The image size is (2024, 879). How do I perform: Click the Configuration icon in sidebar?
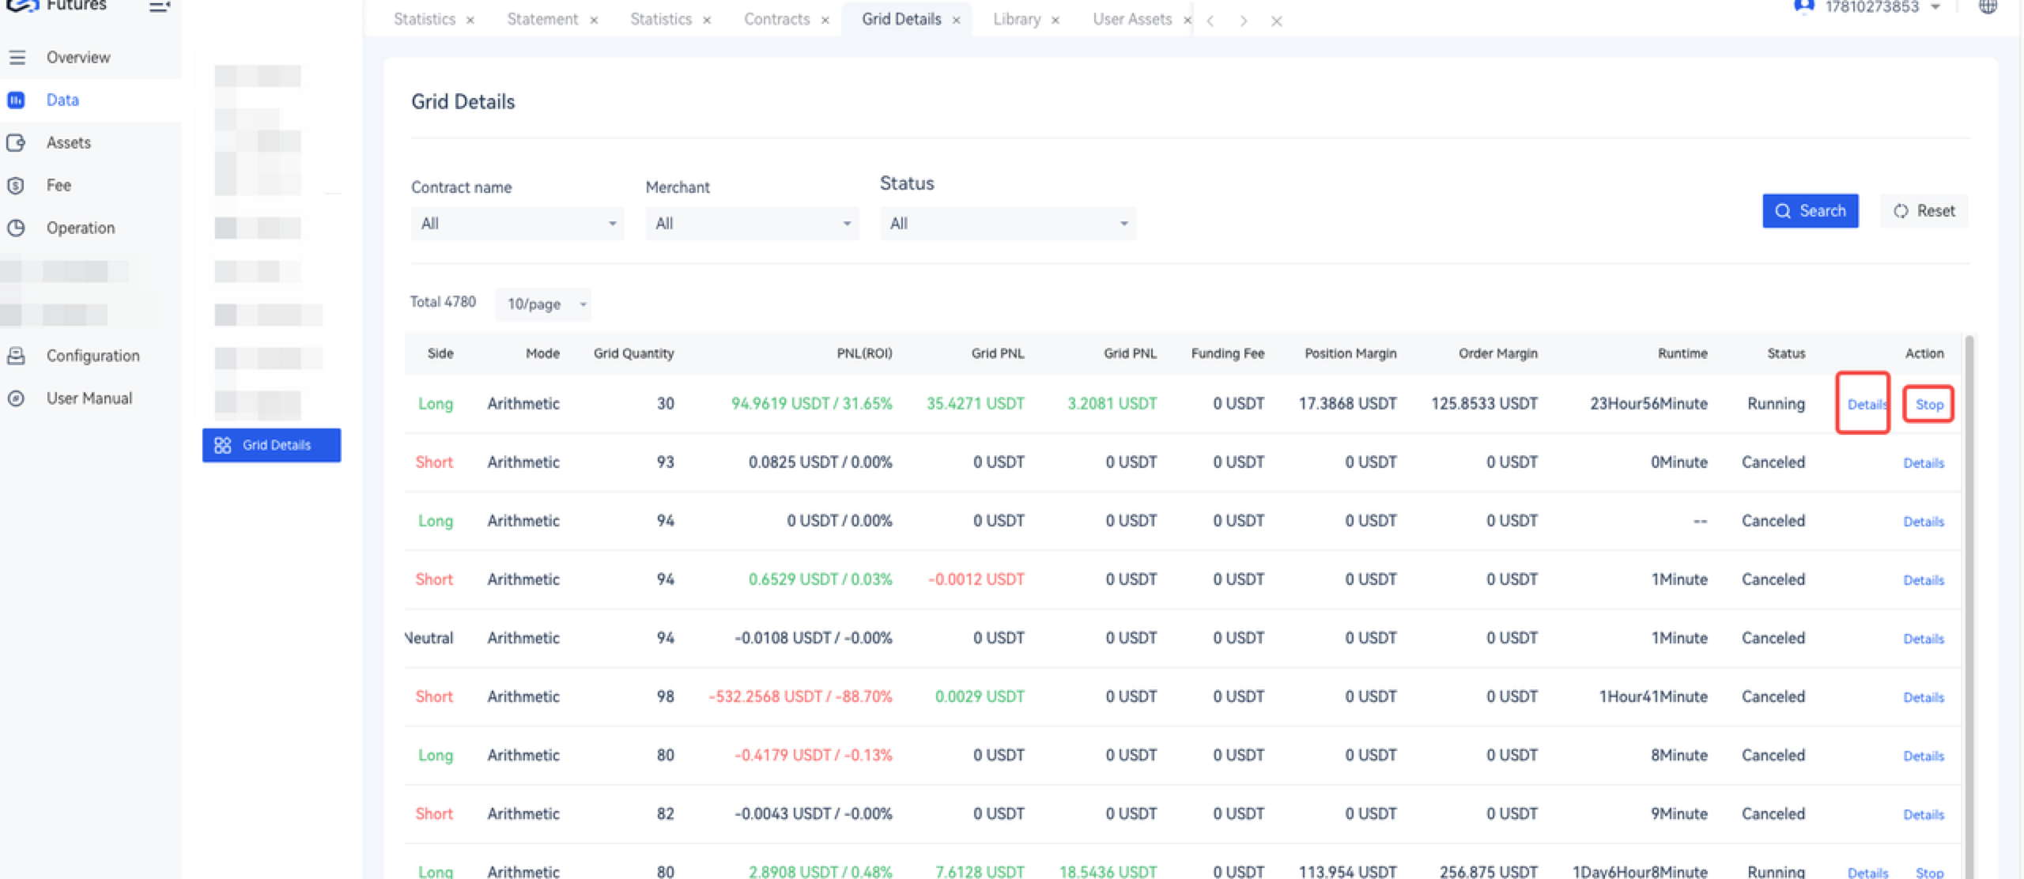16,356
